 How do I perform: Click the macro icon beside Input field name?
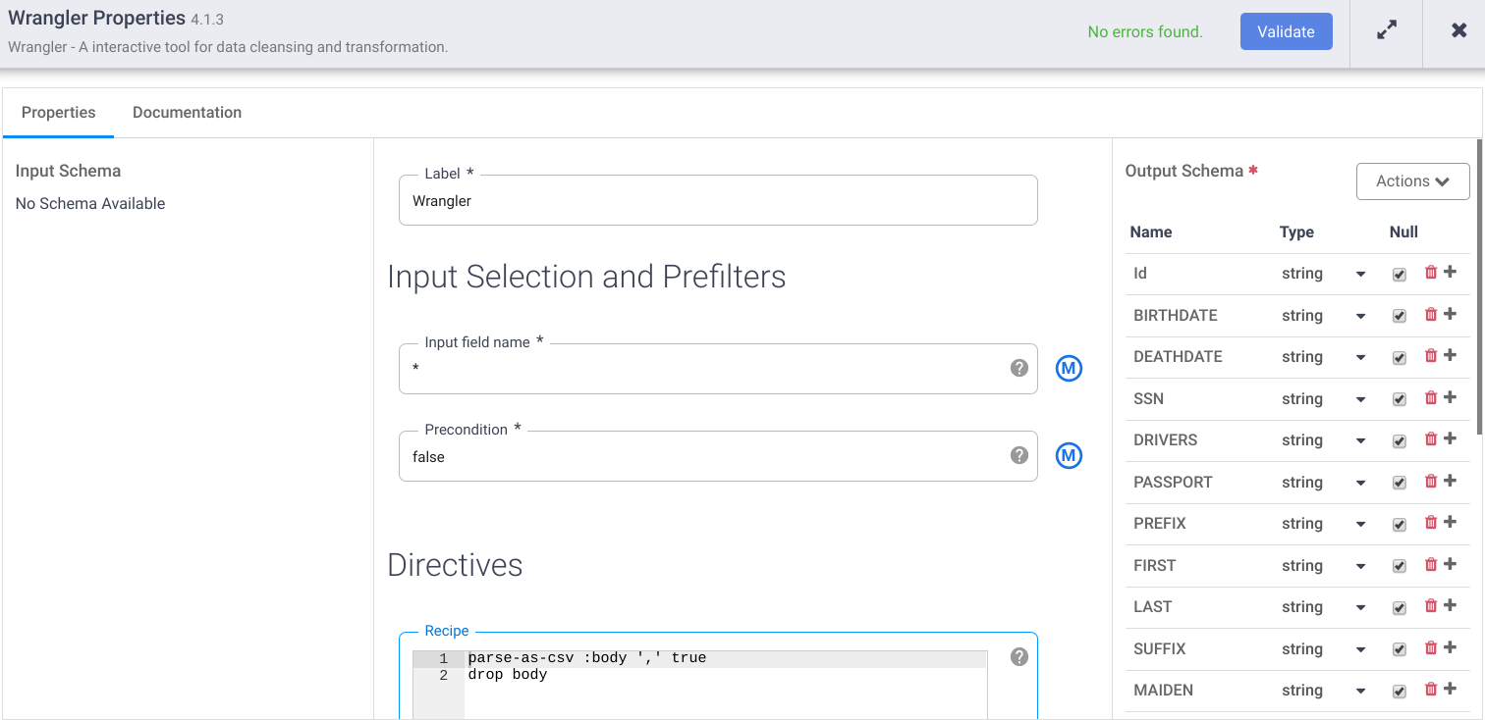(1069, 369)
